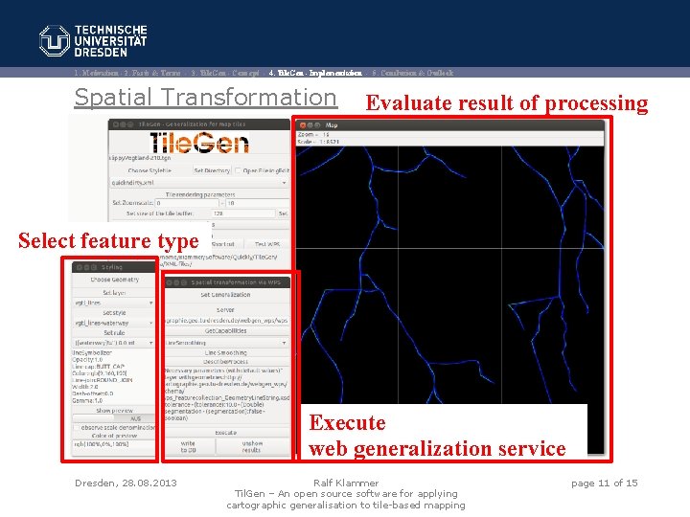Click 'Tile rendering parameters' heading
690x517 pixels.
[200, 194]
